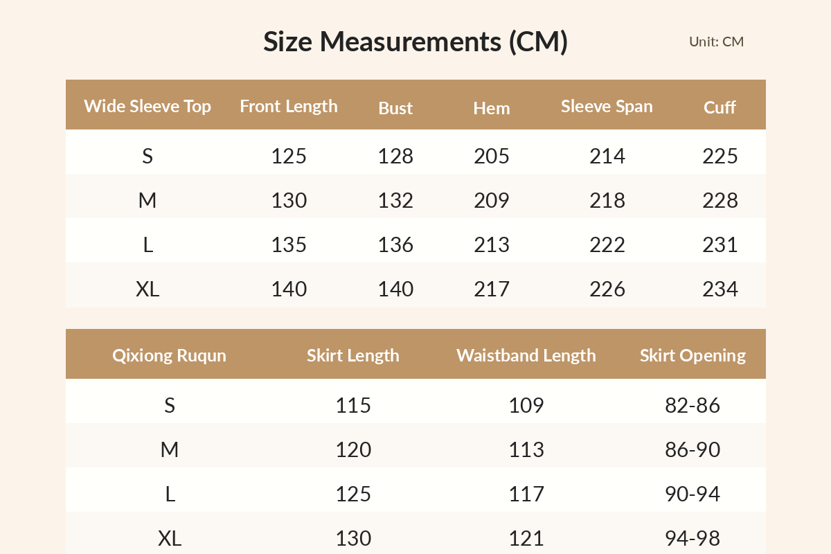Image resolution: width=831 pixels, height=554 pixels.
Task: Click the Size Measurements (CM) title
Action: tap(415, 42)
